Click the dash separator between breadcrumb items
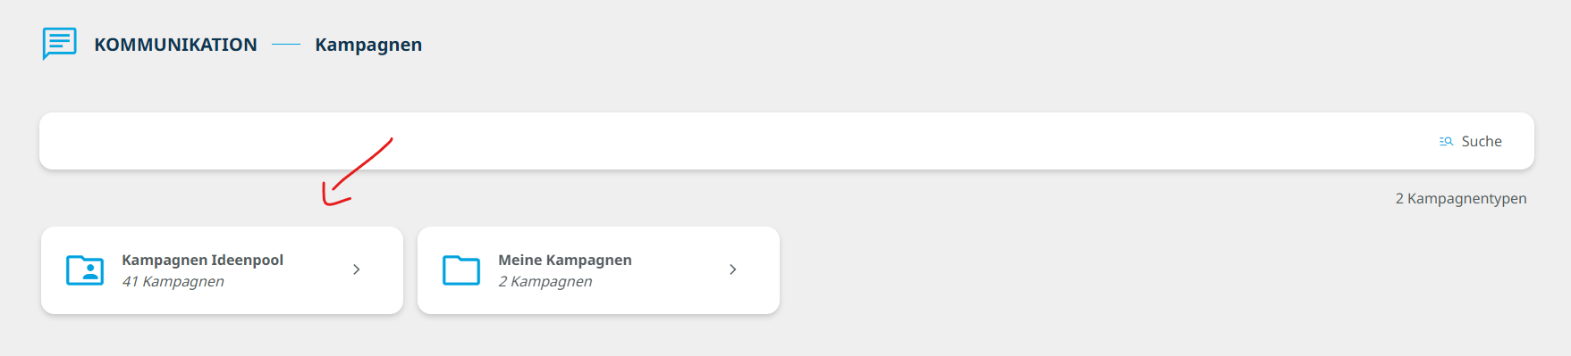The width and height of the screenshot is (1571, 356). [x=286, y=45]
